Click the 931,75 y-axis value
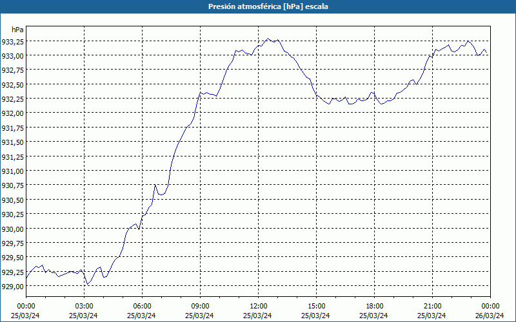This screenshot has width=516, height=322. click(x=12, y=128)
